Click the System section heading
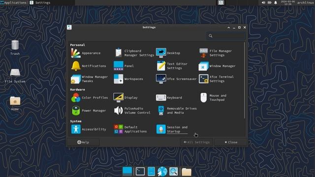This screenshot has width=315, height=177. click(75, 121)
